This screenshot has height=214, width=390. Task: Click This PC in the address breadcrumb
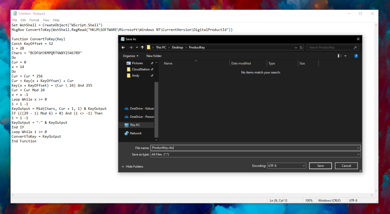point(161,48)
